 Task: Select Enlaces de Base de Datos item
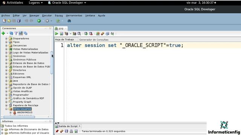[x=29, y=63]
